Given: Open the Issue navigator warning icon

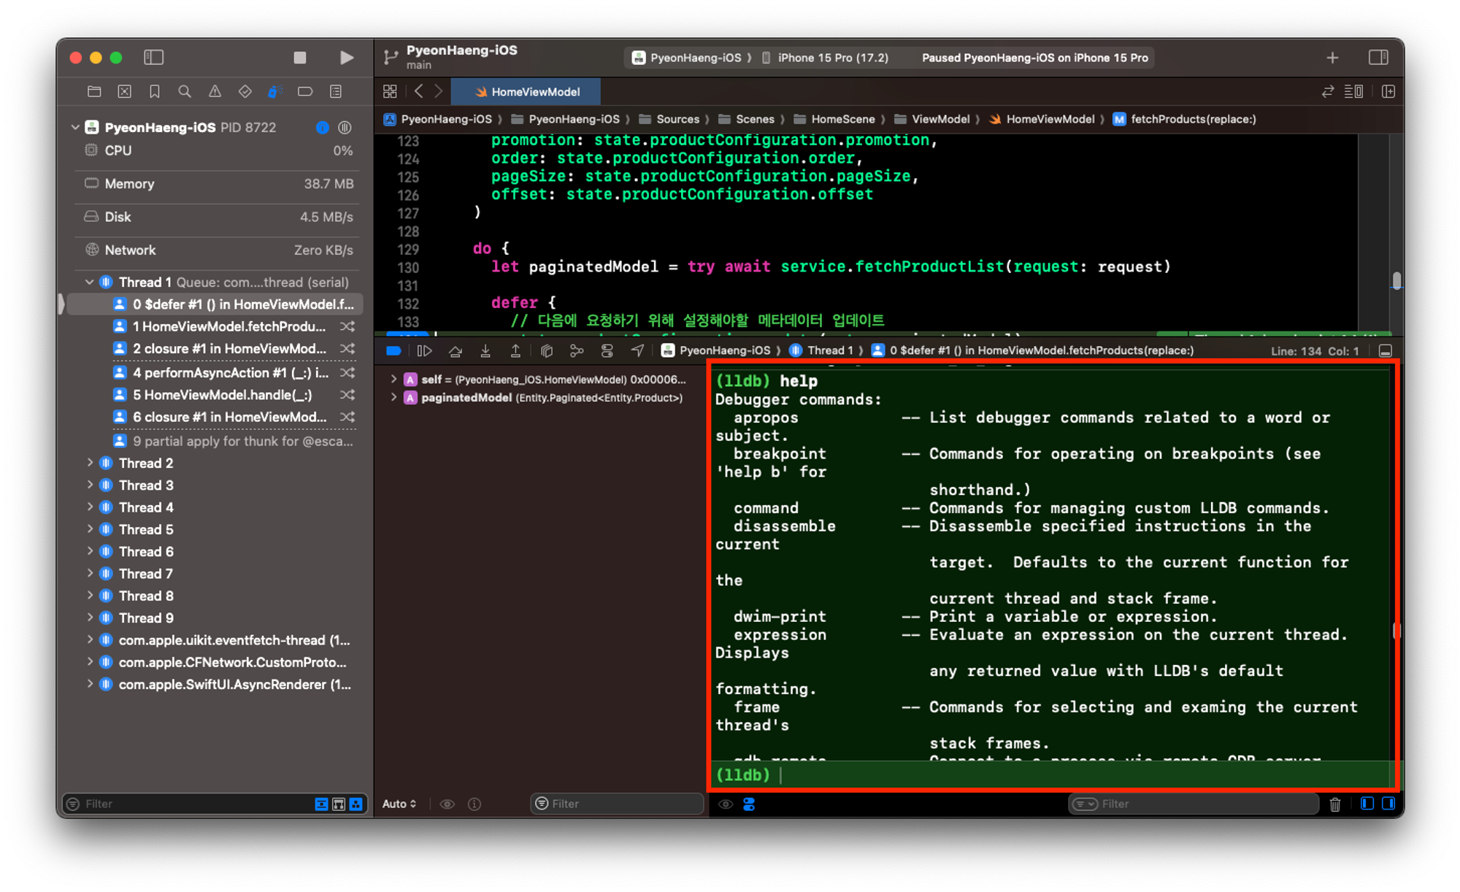Looking at the screenshot, I should [215, 91].
